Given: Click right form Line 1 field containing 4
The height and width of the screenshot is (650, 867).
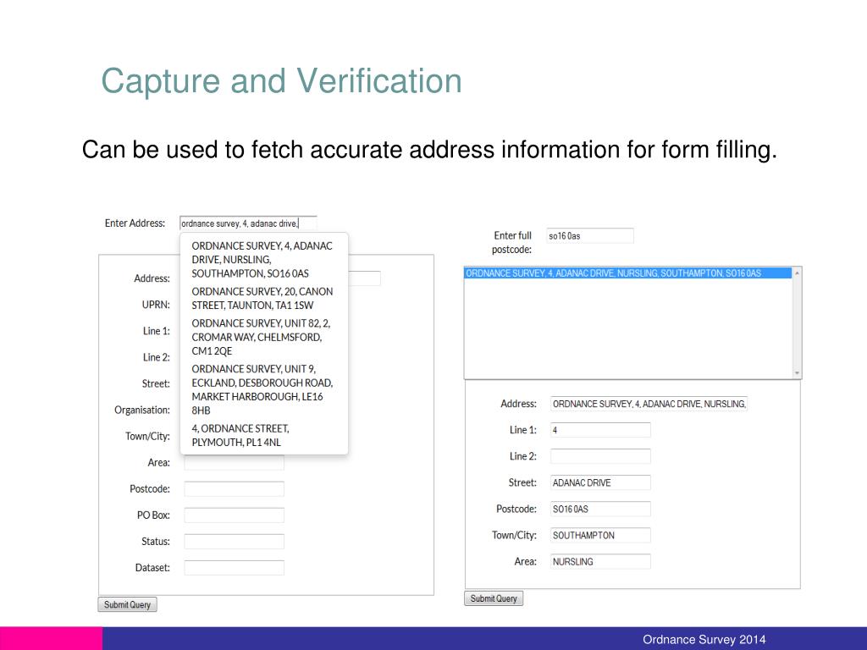Looking at the screenshot, I should pos(600,430).
